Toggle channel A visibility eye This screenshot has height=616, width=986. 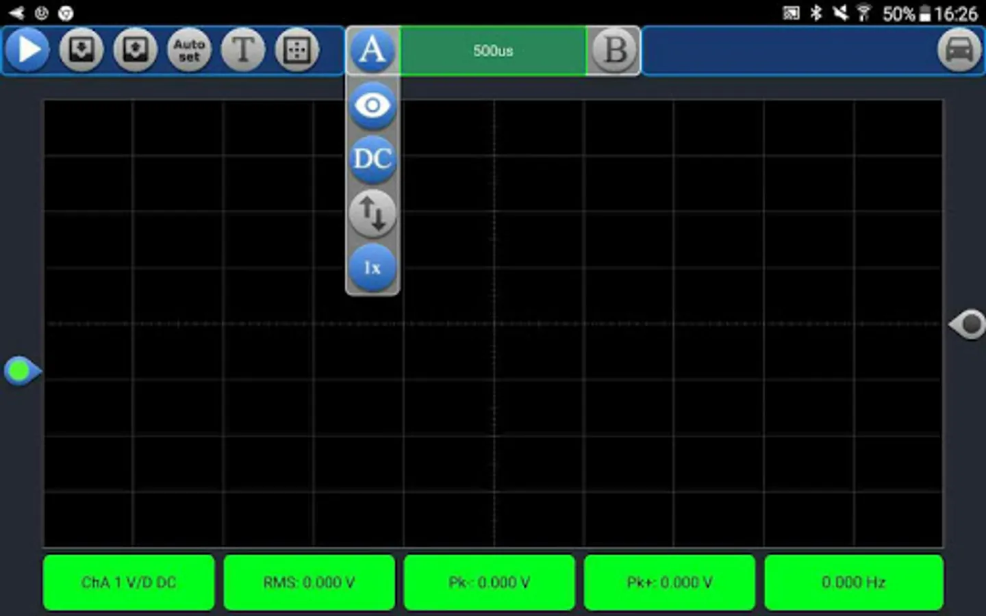[x=372, y=106]
